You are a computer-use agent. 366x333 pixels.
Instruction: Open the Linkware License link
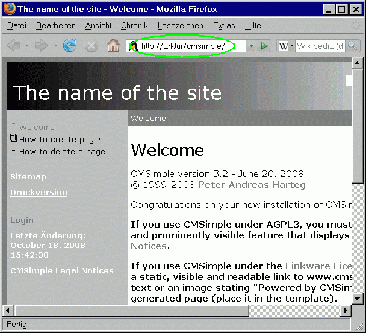pyautogui.click(x=318, y=266)
